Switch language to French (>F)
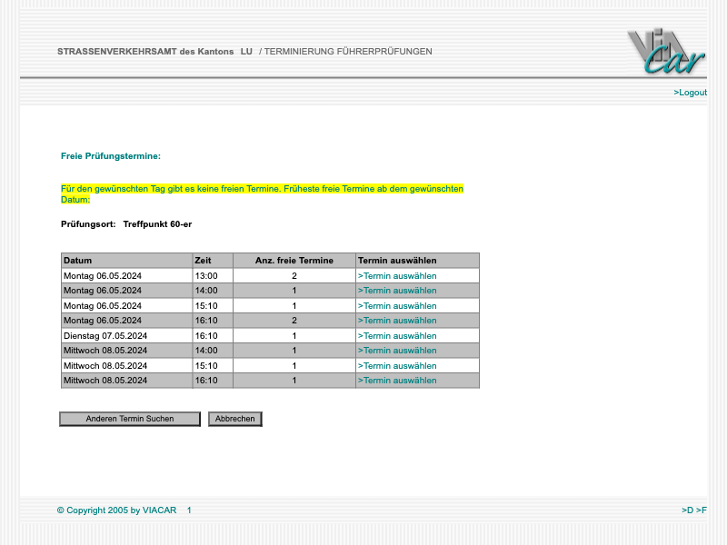This screenshot has height=545, width=727. (x=702, y=510)
